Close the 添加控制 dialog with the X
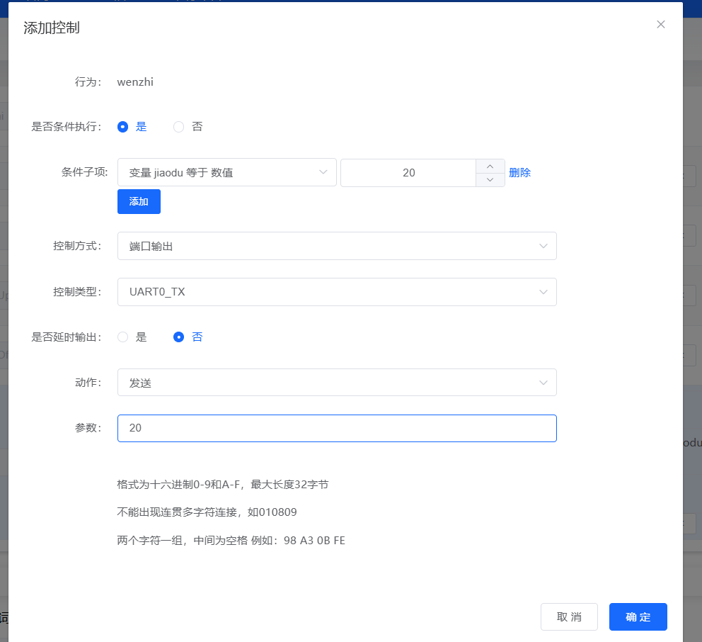The height and width of the screenshot is (642, 702). (660, 24)
